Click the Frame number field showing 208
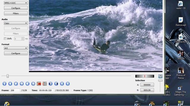The image size is (190, 106). 15,90
